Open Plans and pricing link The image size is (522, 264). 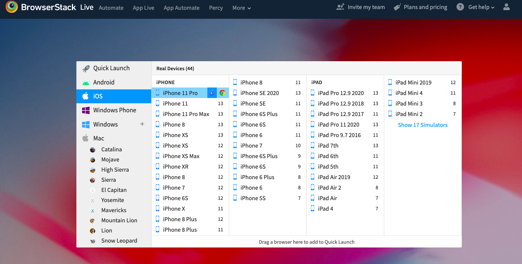coord(426,7)
